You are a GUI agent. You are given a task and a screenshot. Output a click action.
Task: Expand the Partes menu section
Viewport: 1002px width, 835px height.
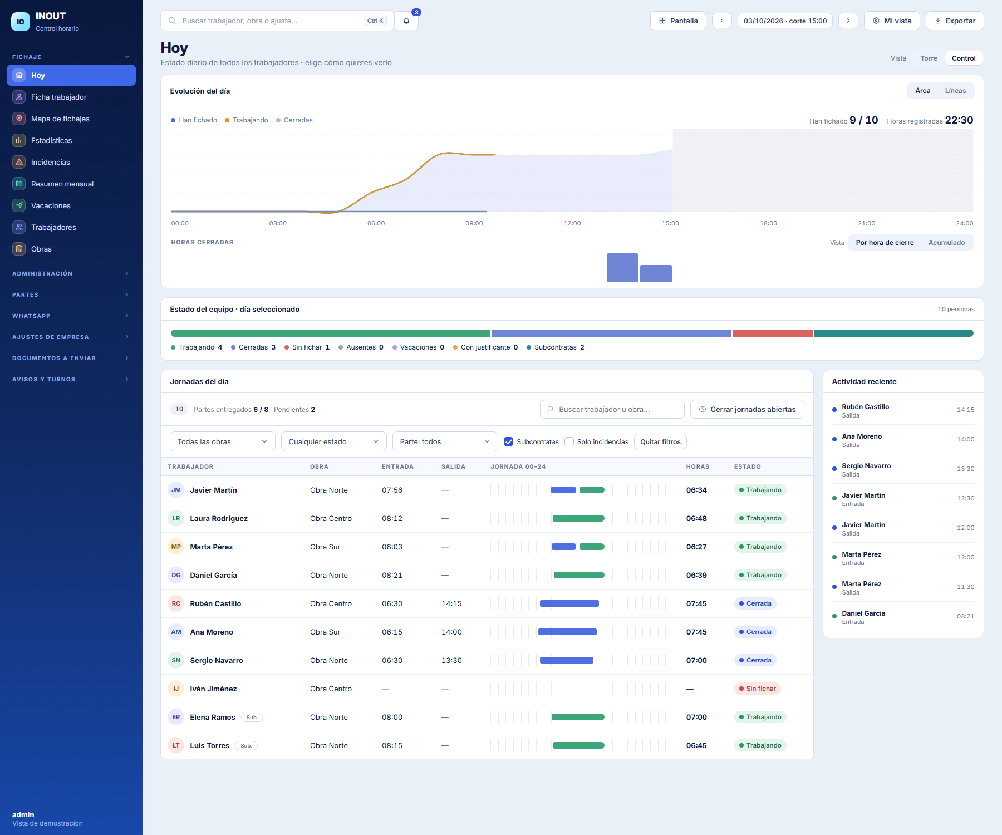click(x=71, y=294)
